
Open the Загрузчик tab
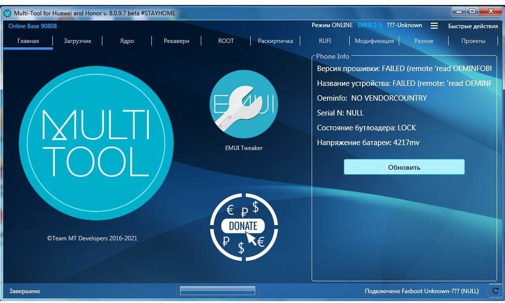coord(78,41)
